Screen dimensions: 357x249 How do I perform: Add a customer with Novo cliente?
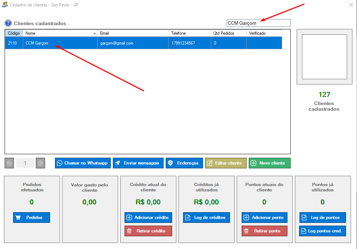point(269,163)
